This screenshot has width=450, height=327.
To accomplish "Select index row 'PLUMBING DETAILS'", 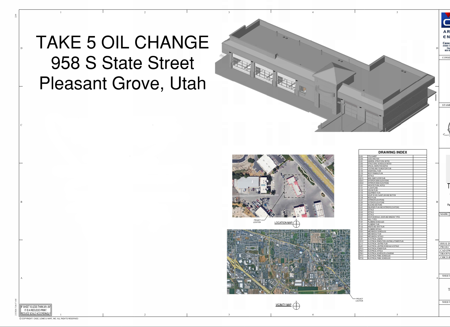I will point(393,229).
